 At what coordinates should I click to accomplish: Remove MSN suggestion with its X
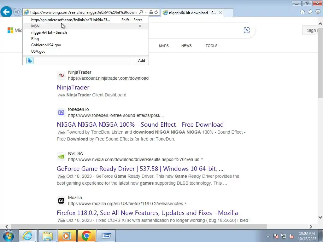(140, 26)
